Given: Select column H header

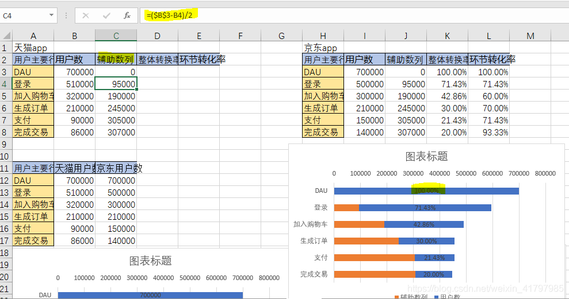Looking at the screenshot, I should tap(323, 36).
